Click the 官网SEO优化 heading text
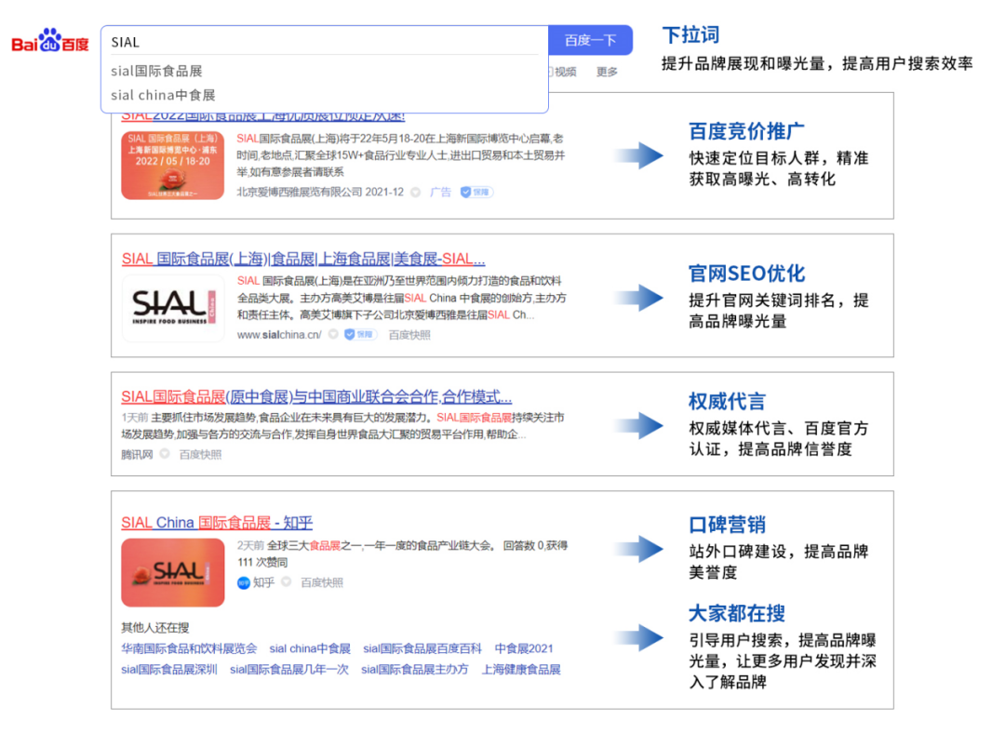The height and width of the screenshot is (734, 1005). pyautogui.click(x=746, y=274)
